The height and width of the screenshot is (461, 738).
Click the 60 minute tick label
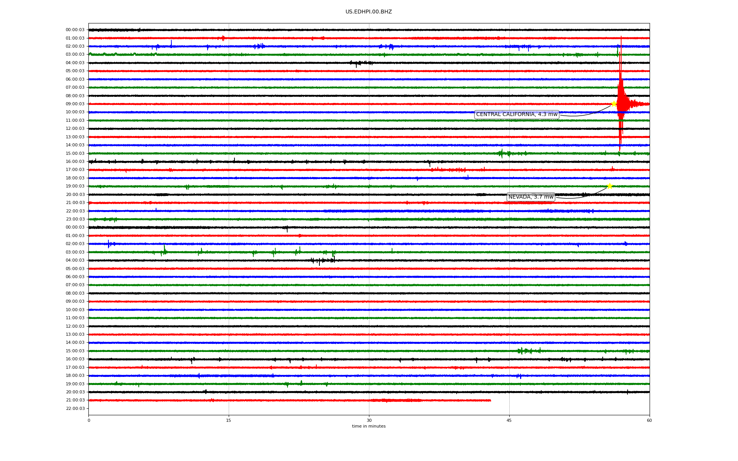(649, 420)
